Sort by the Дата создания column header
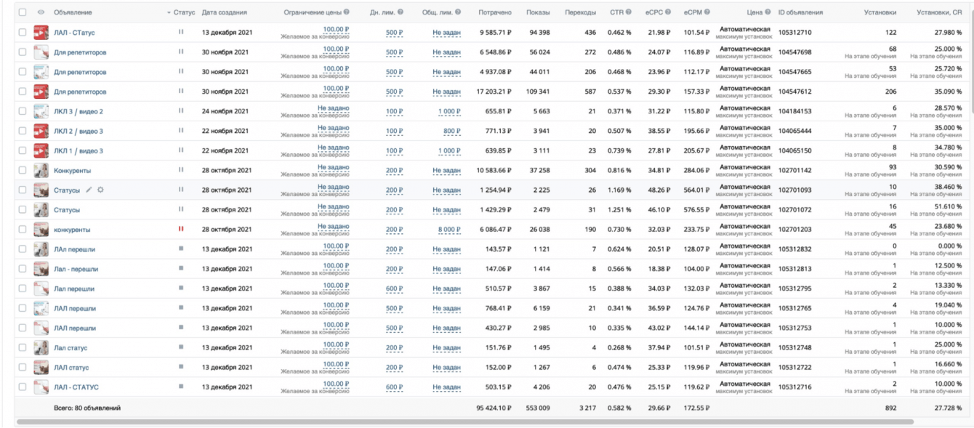This screenshot has height=428, width=974. (225, 12)
